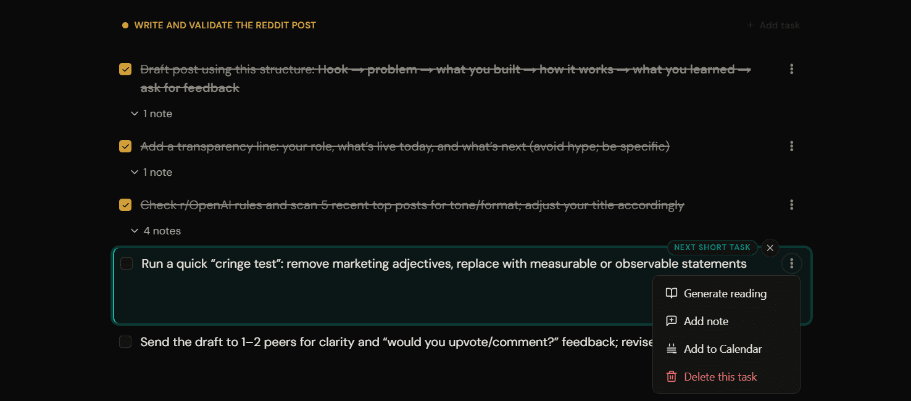Click the red trash icon to delete

click(671, 376)
